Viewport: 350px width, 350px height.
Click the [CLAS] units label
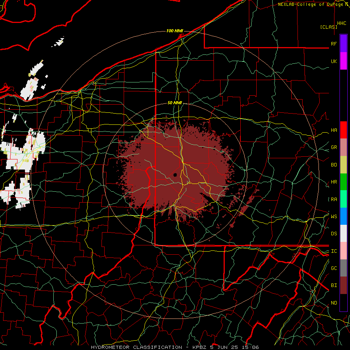[x=329, y=27]
